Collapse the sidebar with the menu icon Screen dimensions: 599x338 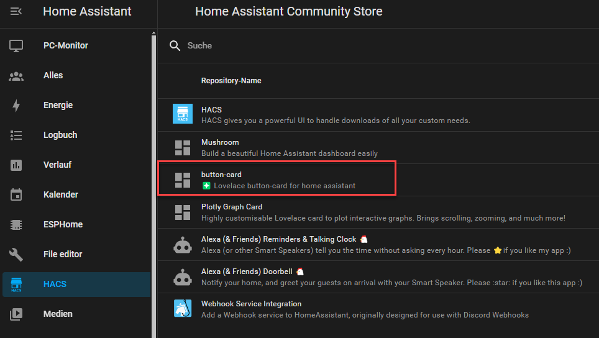[16, 11]
